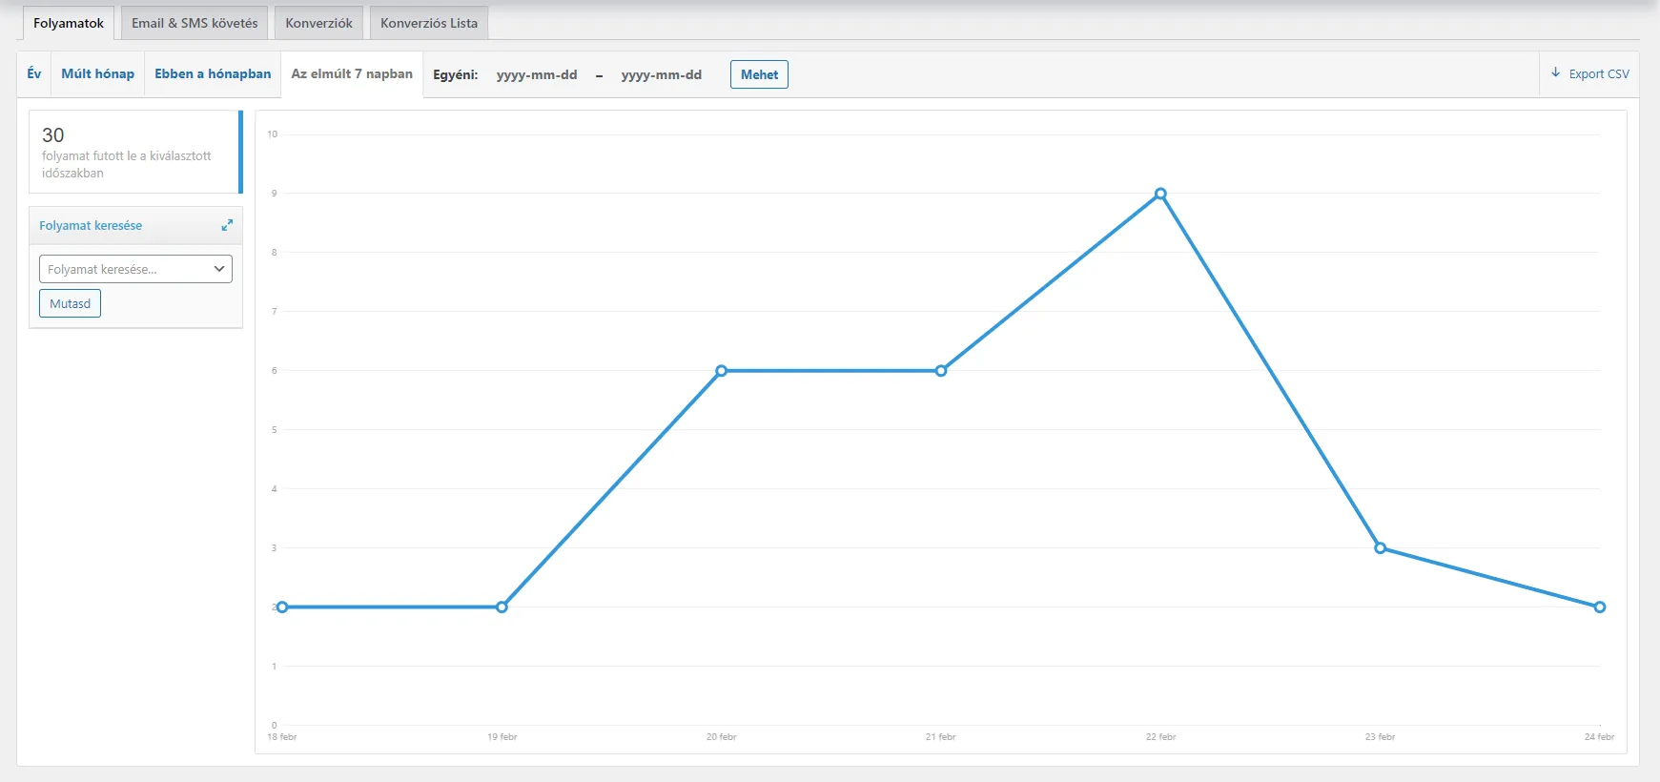Click the '20 febr' axis label
The height and width of the screenshot is (782, 1660).
721,737
